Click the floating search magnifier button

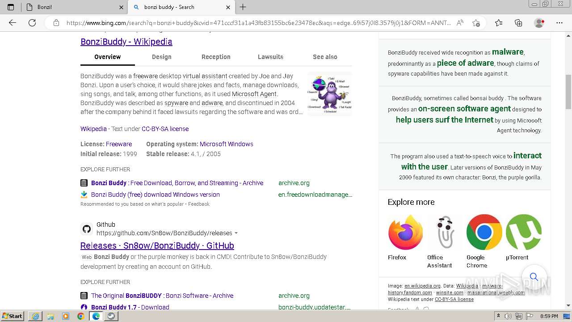pos(534,276)
